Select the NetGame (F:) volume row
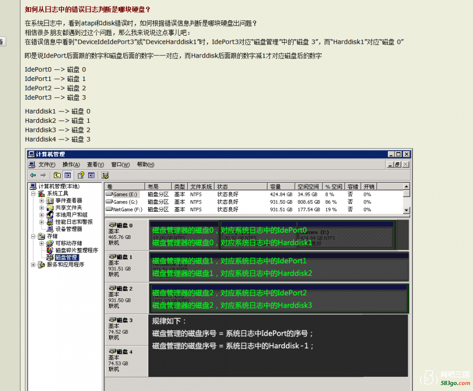The image size is (473, 391). pyautogui.click(x=254, y=210)
